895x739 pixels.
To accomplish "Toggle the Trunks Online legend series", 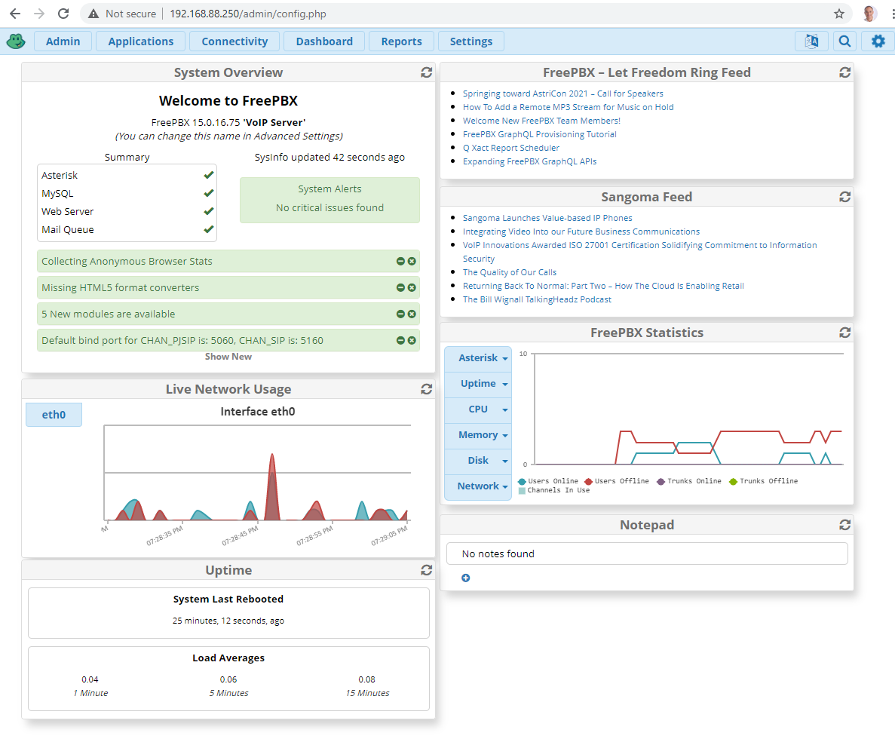I will (689, 481).
